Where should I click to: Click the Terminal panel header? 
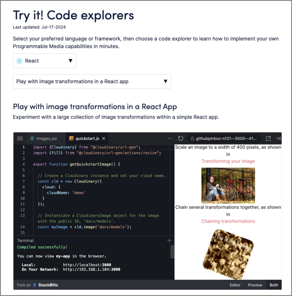(25, 240)
